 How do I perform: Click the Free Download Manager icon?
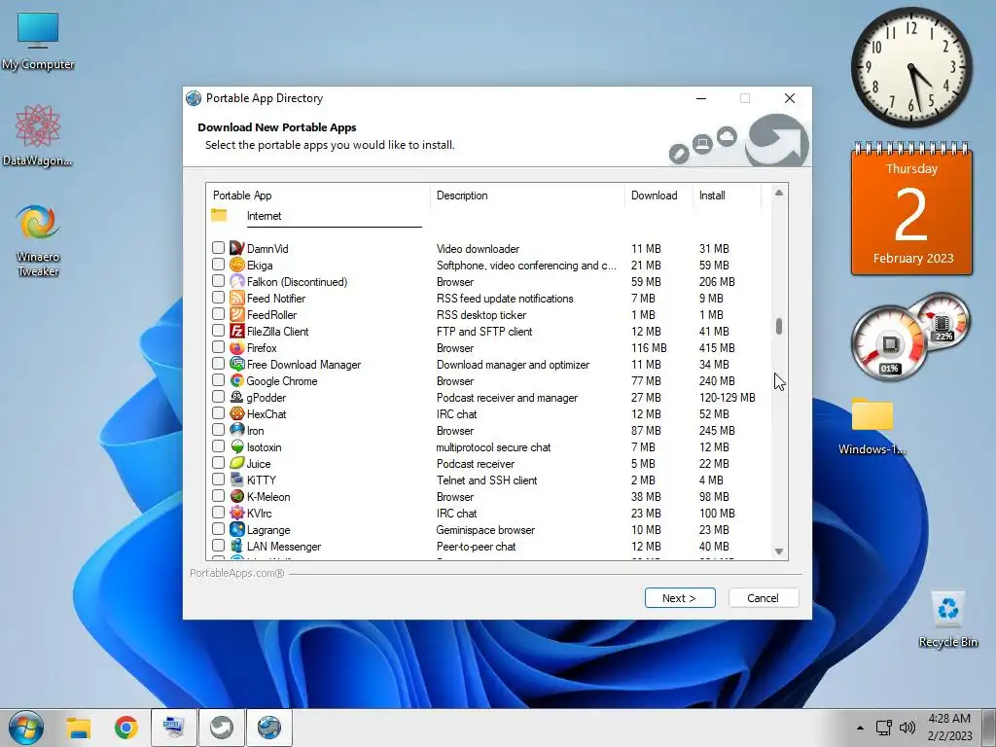click(237, 364)
